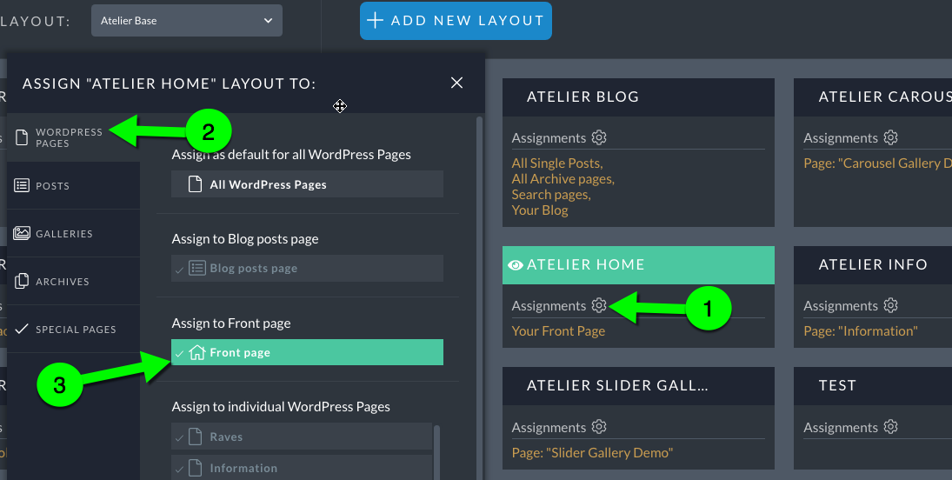Select the Special Pages tab
Viewport: 952px width, 480px height.
pos(73,330)
